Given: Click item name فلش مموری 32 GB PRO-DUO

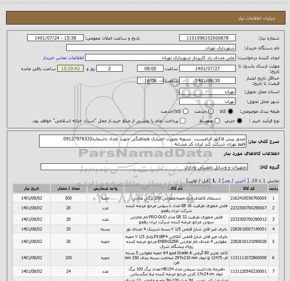Looking at the screenshot, I should click(x=176, y=219).
